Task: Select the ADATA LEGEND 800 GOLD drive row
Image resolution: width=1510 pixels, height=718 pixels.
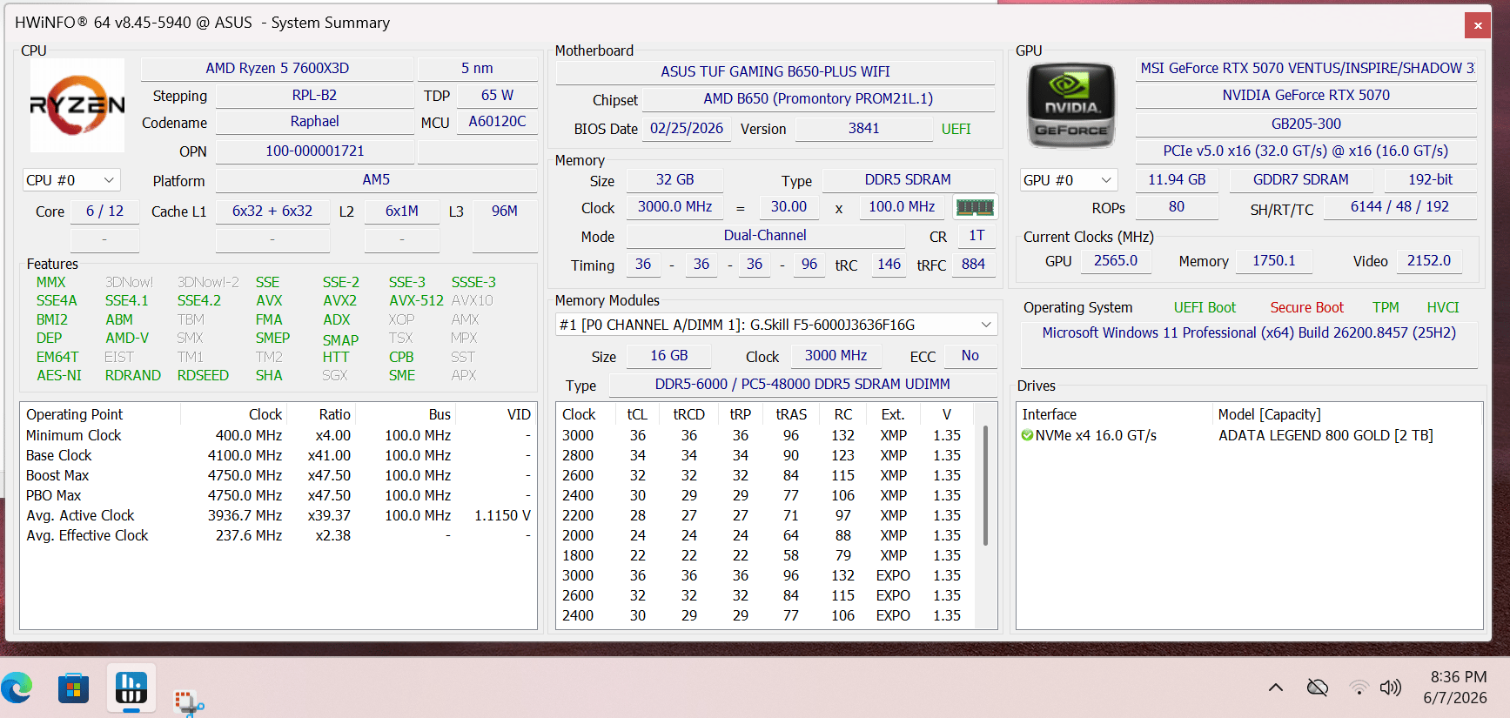Action: (1249, 435)
